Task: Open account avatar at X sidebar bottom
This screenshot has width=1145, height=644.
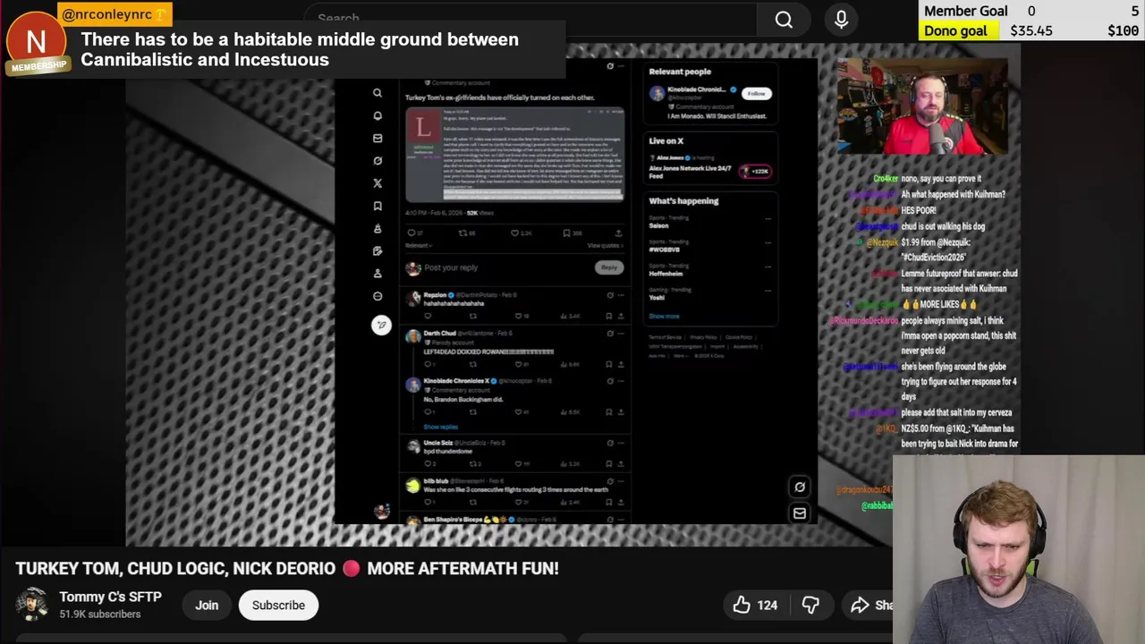Action: coord(382,511)
